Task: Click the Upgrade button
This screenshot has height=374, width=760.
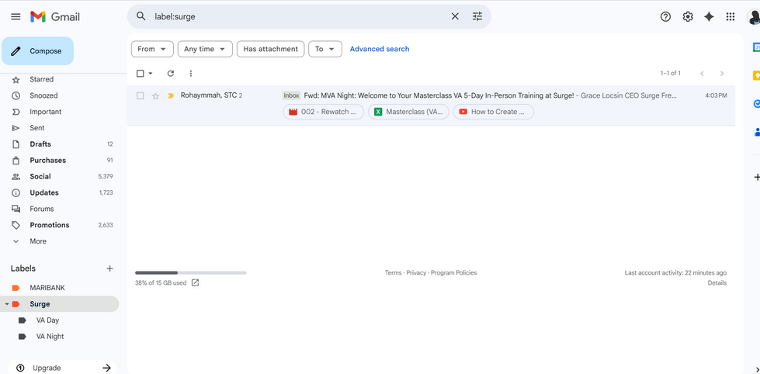Action: coord(62,368)
